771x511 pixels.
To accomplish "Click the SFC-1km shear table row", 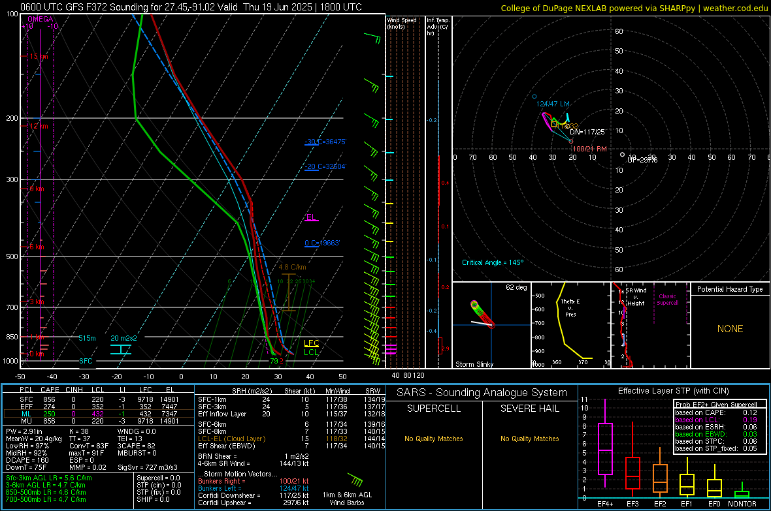I will click(x=291, y=399).
